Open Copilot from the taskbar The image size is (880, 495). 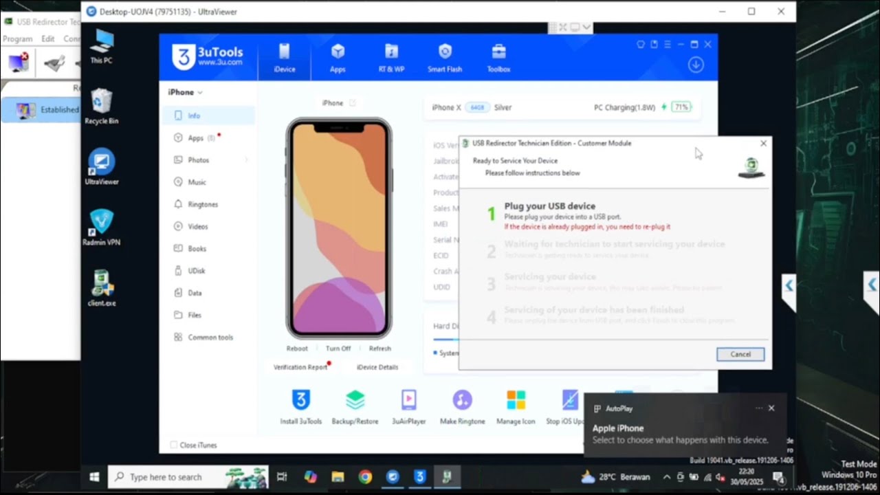[x=310, y=476]
